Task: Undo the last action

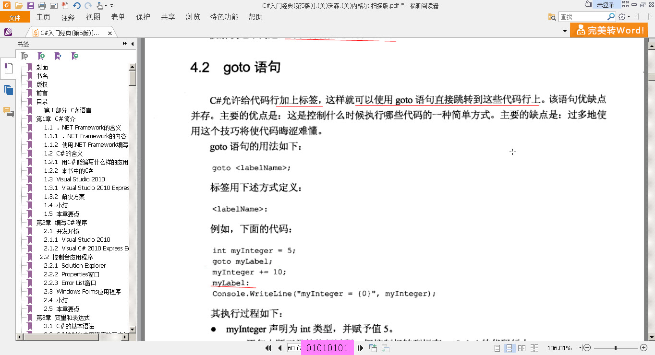Action: (77, 6)
